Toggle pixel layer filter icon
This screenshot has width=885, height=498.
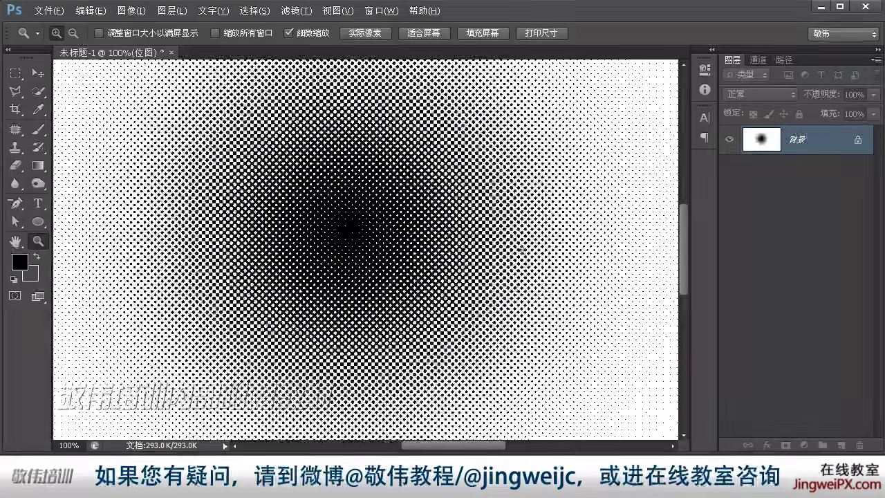point(788,75)
